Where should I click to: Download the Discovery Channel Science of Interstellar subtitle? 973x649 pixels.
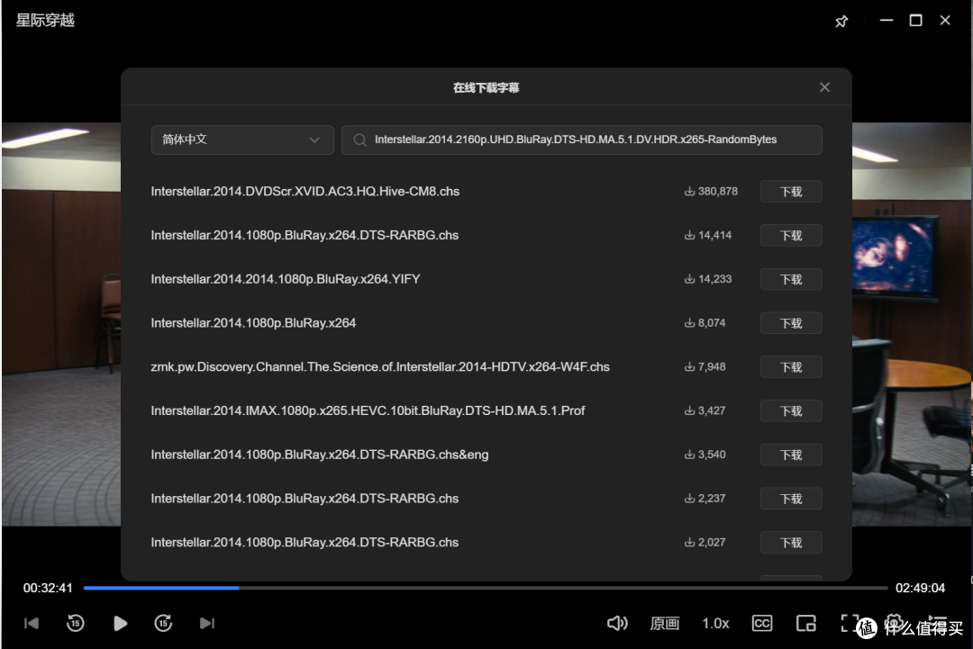pos(791,367)
